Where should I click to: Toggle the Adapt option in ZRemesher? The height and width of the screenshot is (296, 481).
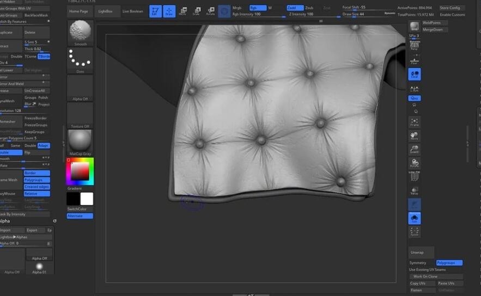click(44, 146)
